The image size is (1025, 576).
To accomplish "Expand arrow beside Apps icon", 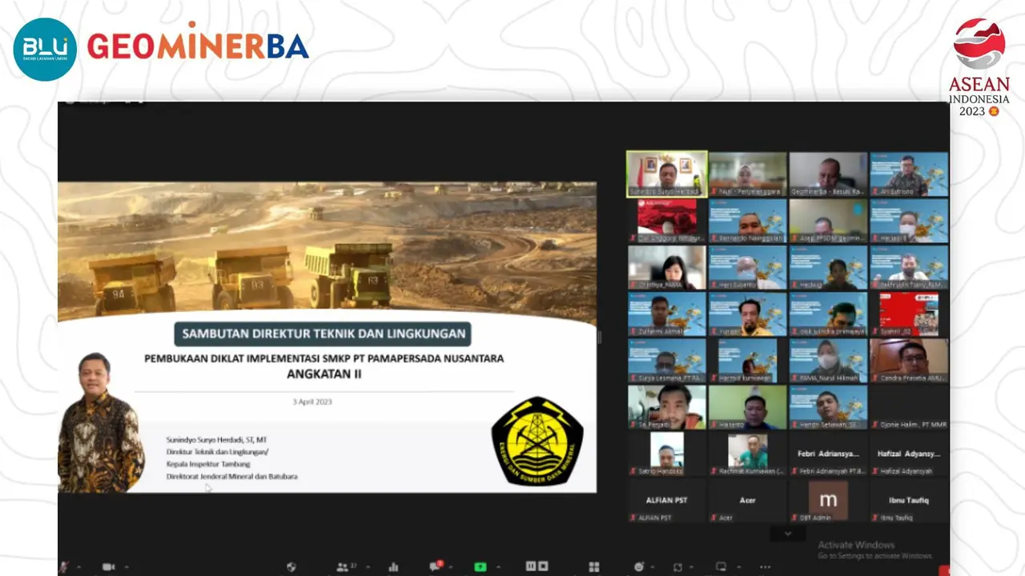I will click(690, 566).
